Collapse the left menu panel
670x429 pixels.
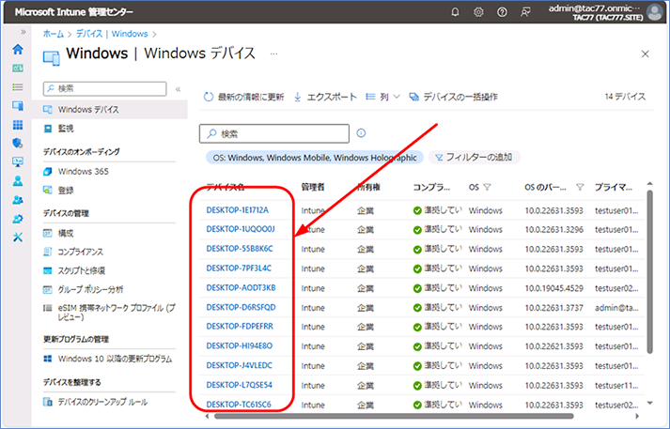coord(178,89)
